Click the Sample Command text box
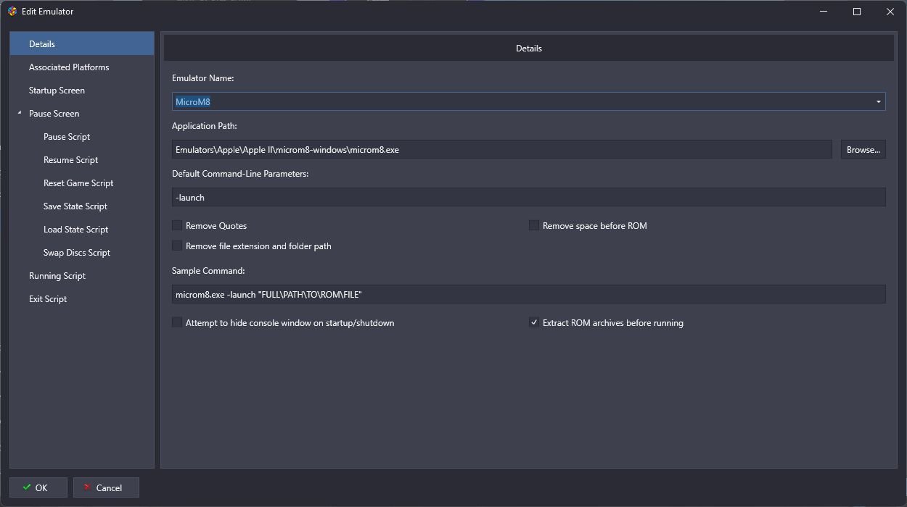The width and height of the screenshot is (907, 507). click(x=529, y=294)
